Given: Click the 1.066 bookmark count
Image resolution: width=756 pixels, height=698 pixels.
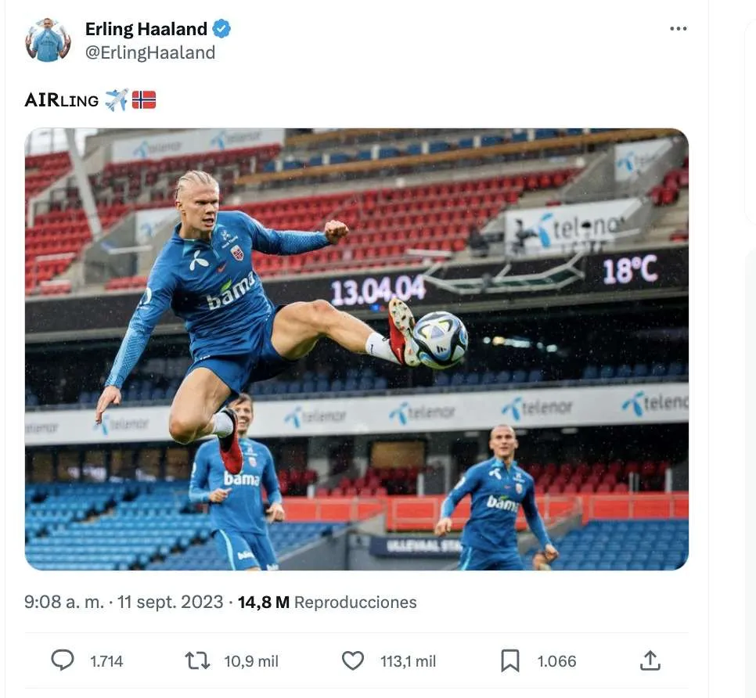Looking at the screenshot, I should click(555, 661).
